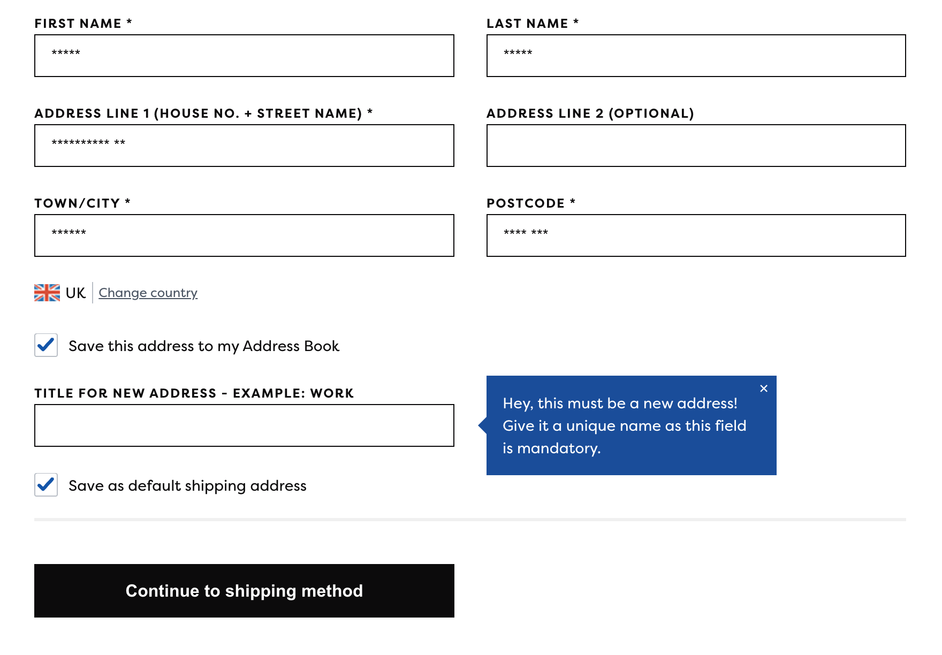Toggle the default shipping address checkbox

click(46, 485)
